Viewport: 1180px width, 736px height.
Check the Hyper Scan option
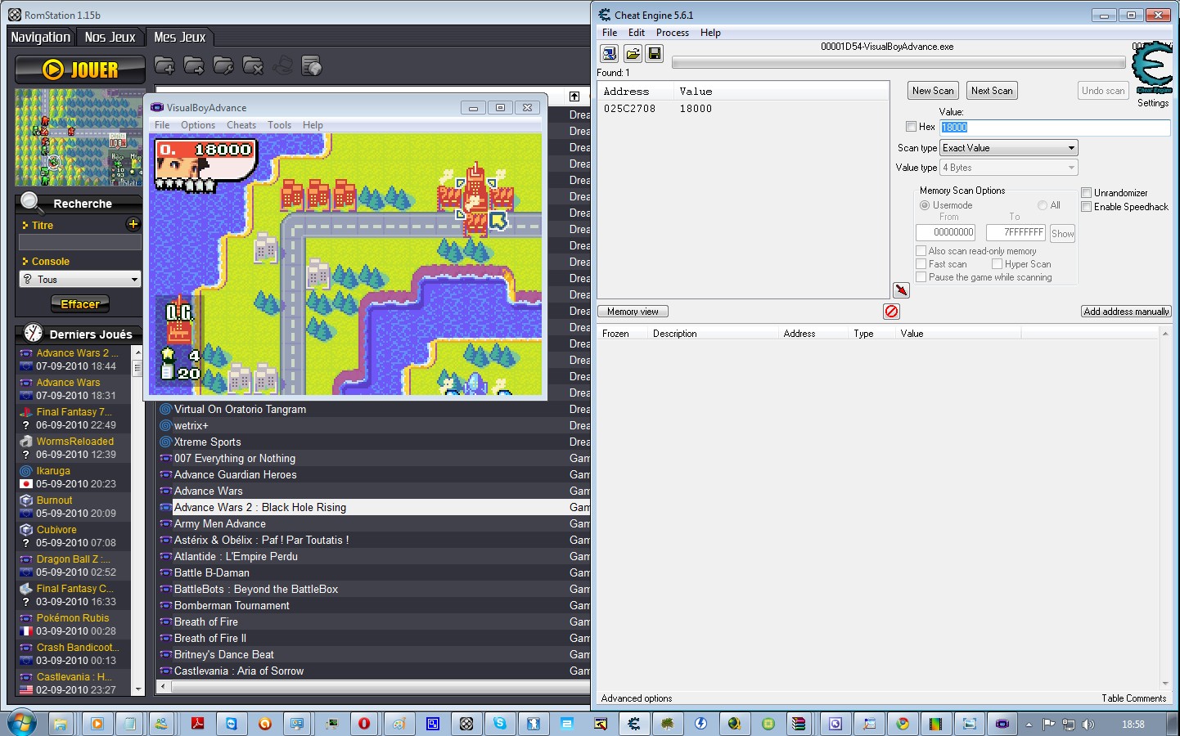click(x=997, y=264)
